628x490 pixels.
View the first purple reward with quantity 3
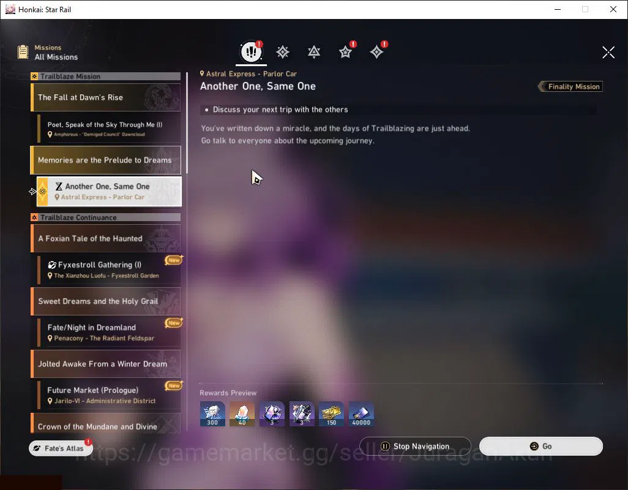(x=272, y=414)
